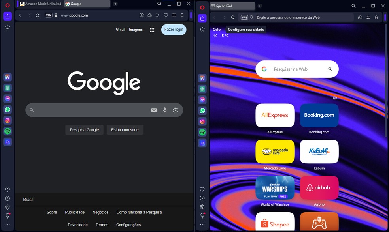Viewport: 389px width, 232px height.
Task: Open ChatGPT in left window sidebar
Action: click(8, 88)
